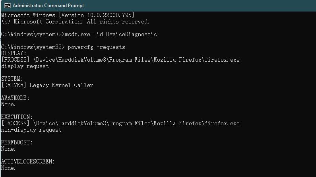Viewport: 316px width, 177px height.
Task: Click 'None.' under PERFBOOST
Action: (8, 149)
